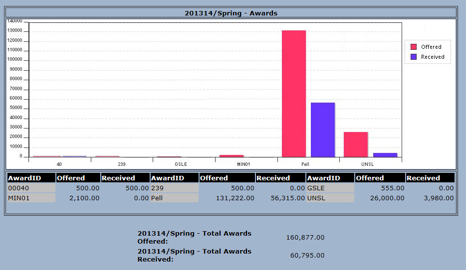The height and width of the screenshot is (270, 466).
Task: Click the 60,795.00 total received value
Action: 307,256
